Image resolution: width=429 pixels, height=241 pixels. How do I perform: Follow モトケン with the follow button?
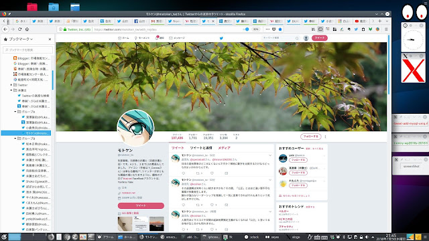pos(311,137)
